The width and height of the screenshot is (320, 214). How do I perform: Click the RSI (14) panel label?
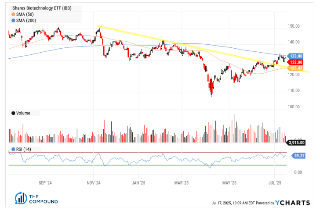24,150
